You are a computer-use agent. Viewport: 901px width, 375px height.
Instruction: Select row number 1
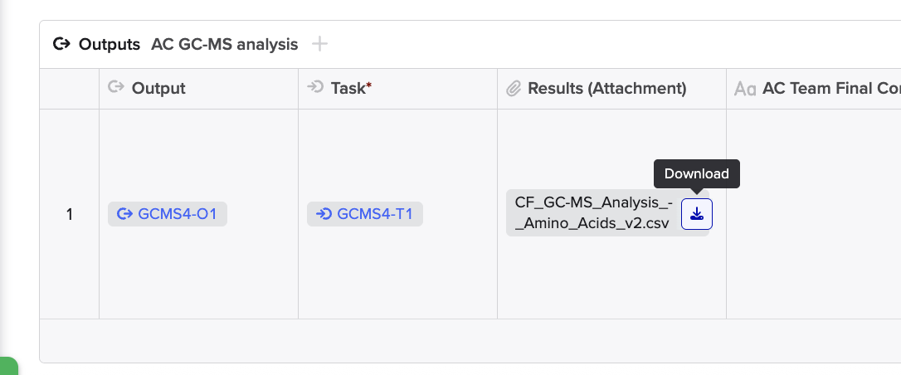click(70, 214)
